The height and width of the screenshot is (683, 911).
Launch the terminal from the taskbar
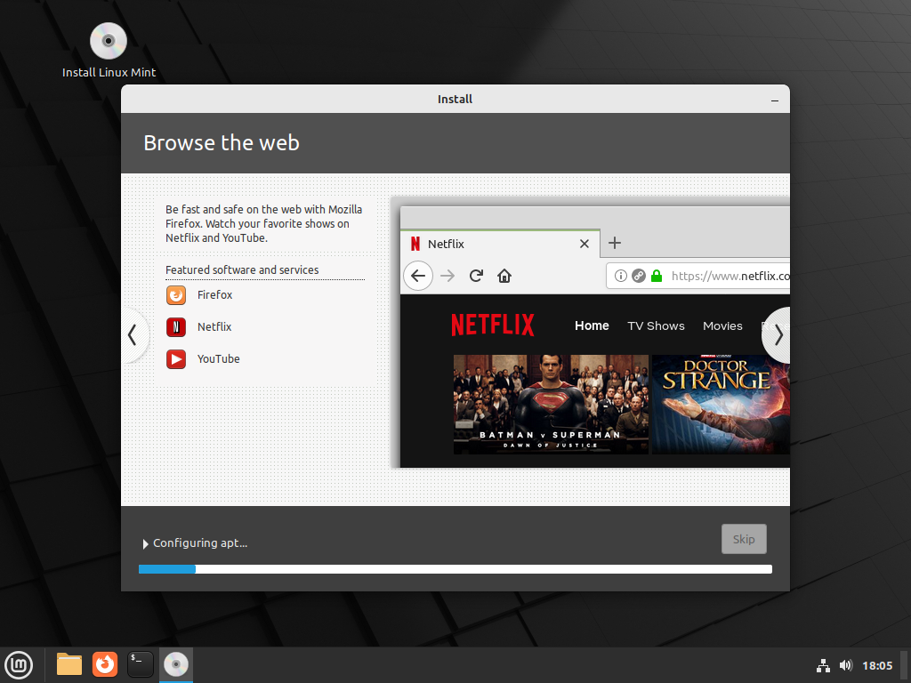[x=140, y=664]
